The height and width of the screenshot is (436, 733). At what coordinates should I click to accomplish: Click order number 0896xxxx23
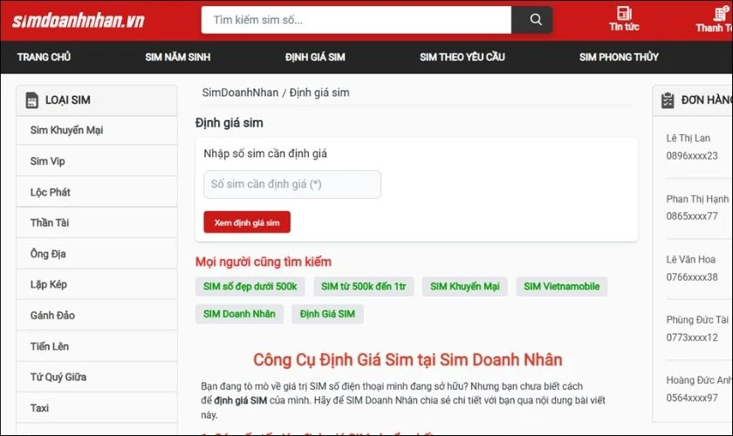[x=692, y=155]
